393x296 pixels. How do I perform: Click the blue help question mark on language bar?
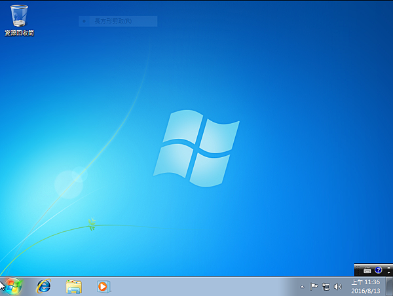click(378, 270)
